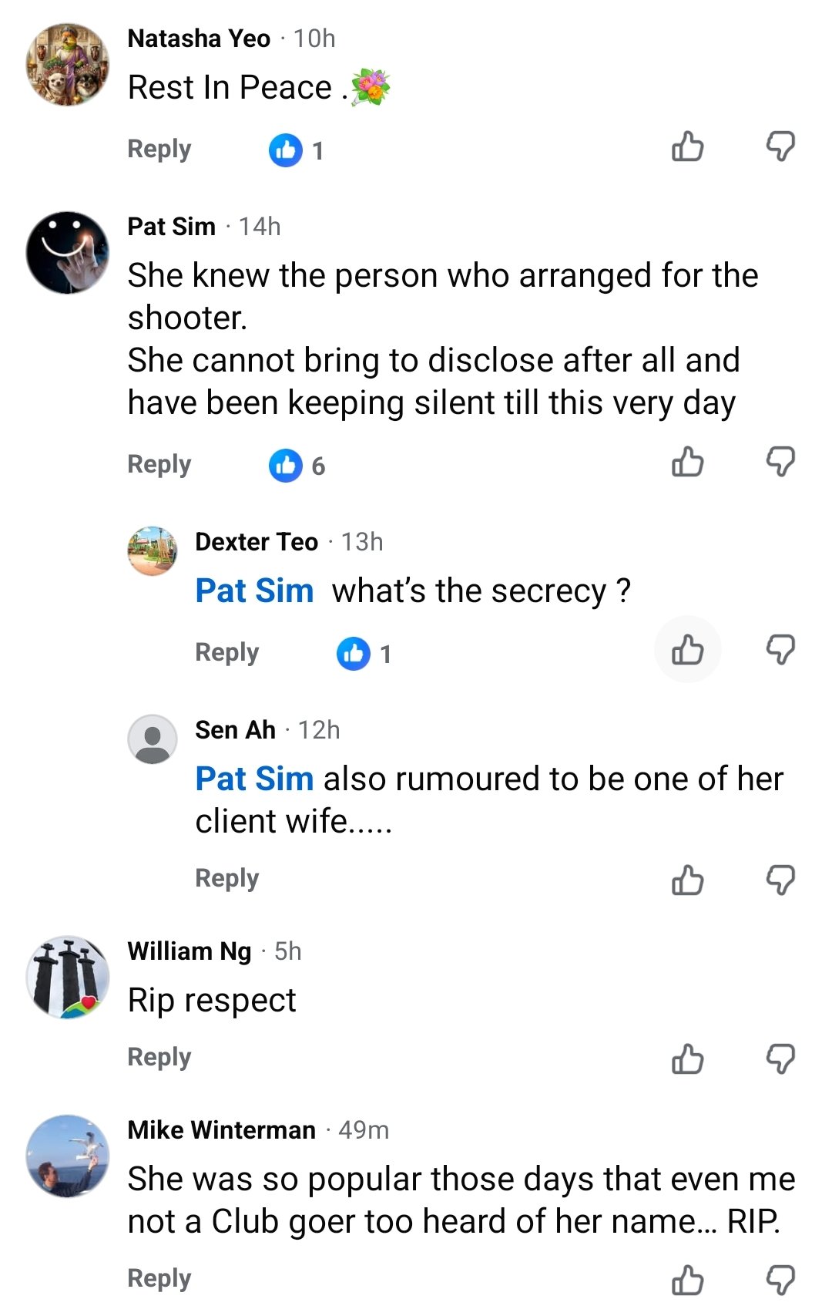This screenshot has width=832, height=1316.
Task: Open Pat Sim mention in Dexter Teo's reply
Action: [x=254, y=591]
